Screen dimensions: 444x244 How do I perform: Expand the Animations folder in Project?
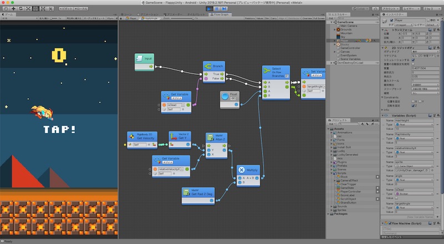(x=331, y=133)
